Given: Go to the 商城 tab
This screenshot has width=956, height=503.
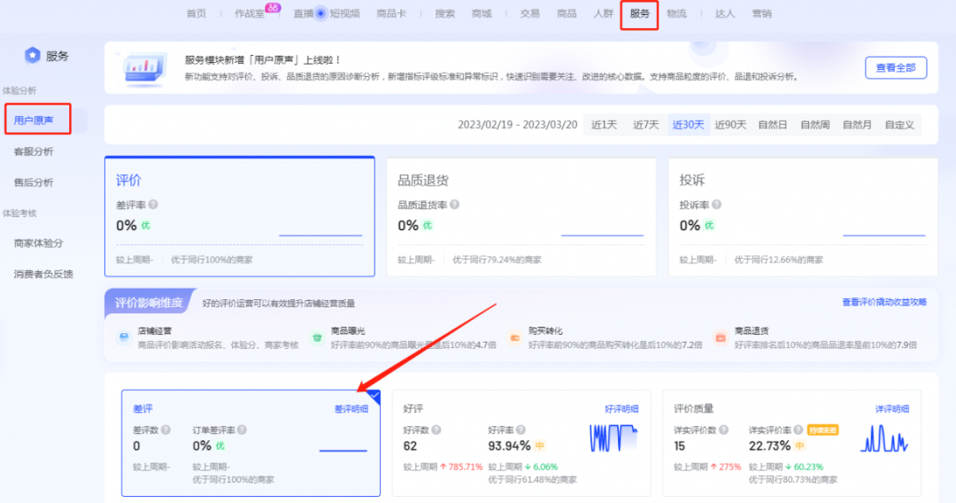Looking at the screenshot, I should 481,13.
